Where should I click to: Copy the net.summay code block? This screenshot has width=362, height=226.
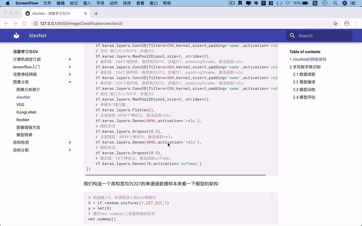click(273, 197)
